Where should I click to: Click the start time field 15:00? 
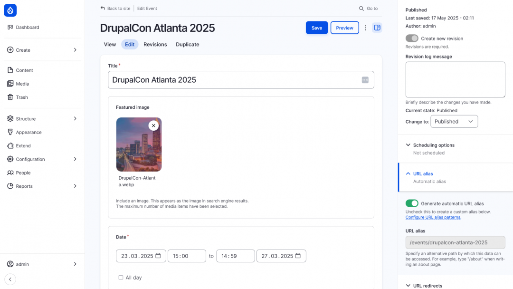pyautogui.click(x=187, y=256)
